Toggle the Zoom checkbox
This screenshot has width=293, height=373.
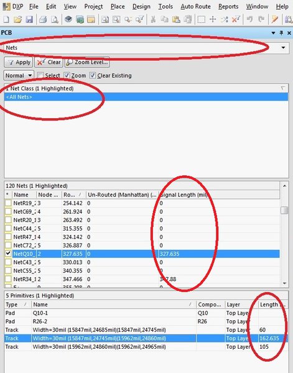(67, 76)
